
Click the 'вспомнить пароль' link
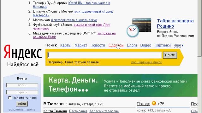[x=22, y=110]
